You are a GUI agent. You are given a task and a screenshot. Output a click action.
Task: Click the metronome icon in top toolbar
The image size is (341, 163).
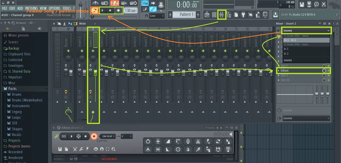pos(95,3)
